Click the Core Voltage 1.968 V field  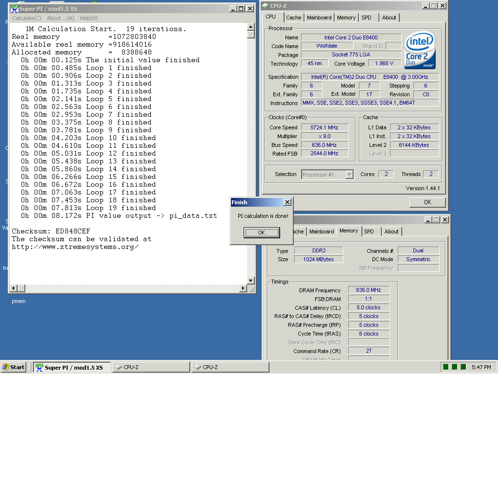385,63
